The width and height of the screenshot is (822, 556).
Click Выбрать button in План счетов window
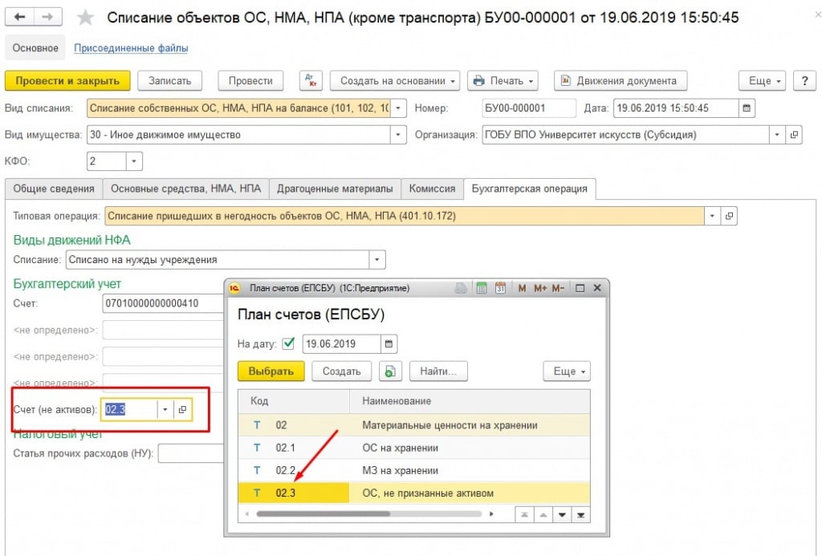(x=271, y=371)
